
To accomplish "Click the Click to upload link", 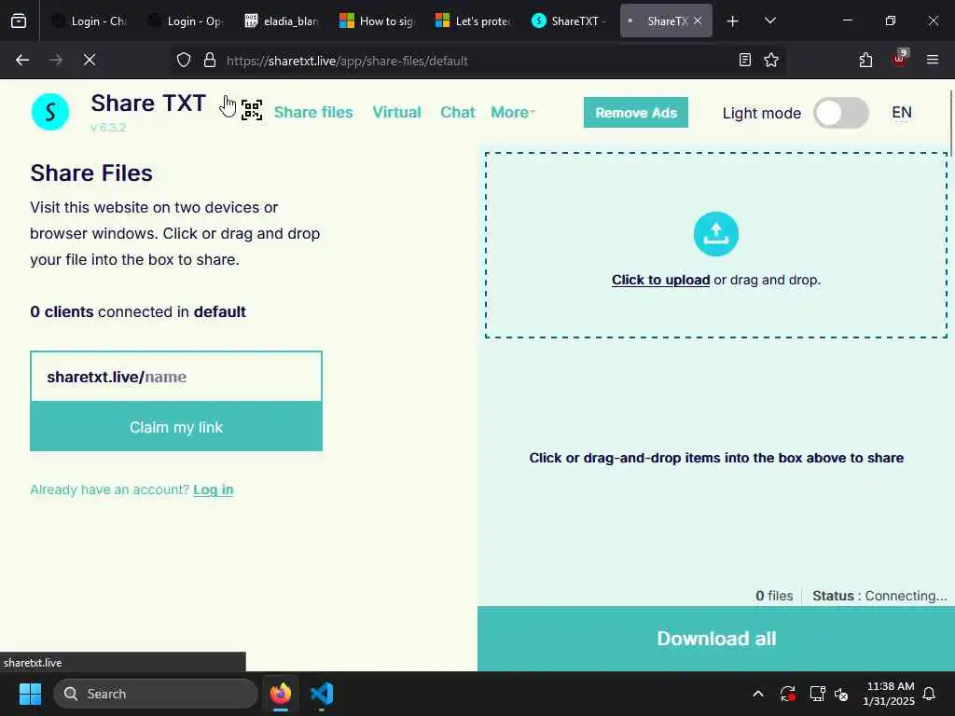I will pyautogui.click(x=661, y=280).
